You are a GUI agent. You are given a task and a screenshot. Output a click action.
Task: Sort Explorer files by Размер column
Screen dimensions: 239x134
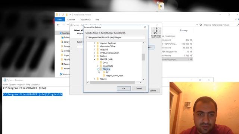[x=184, y=31]
